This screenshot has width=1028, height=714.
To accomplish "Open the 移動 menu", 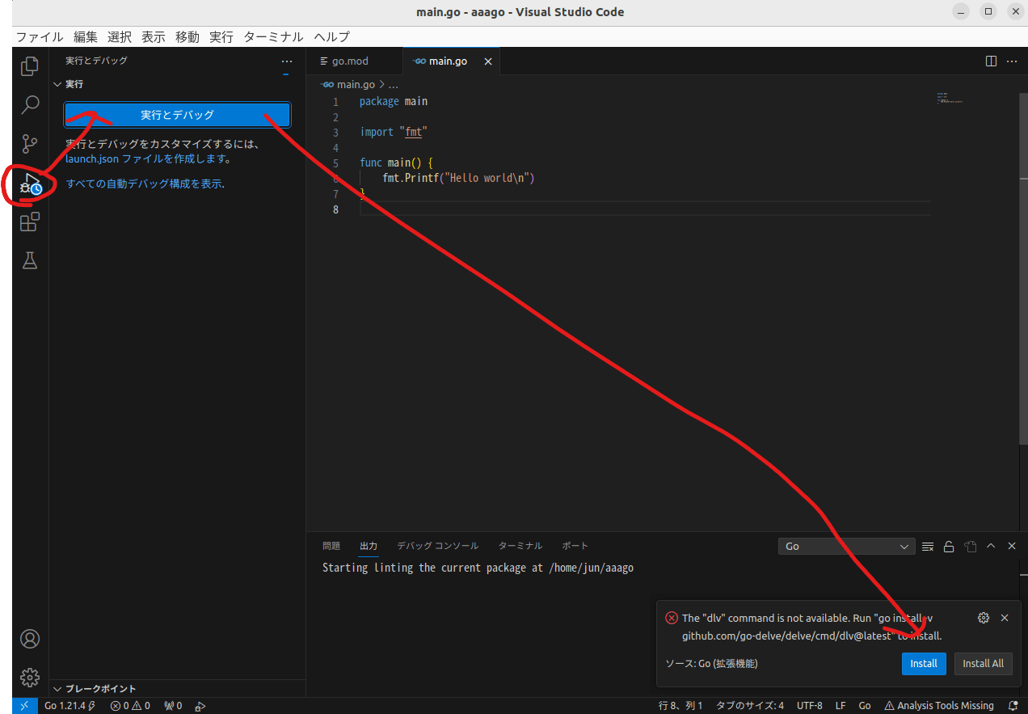I will (x=187, y=36).
